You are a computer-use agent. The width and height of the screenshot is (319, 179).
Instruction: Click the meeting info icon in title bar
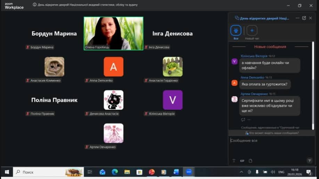click(35, 5)
